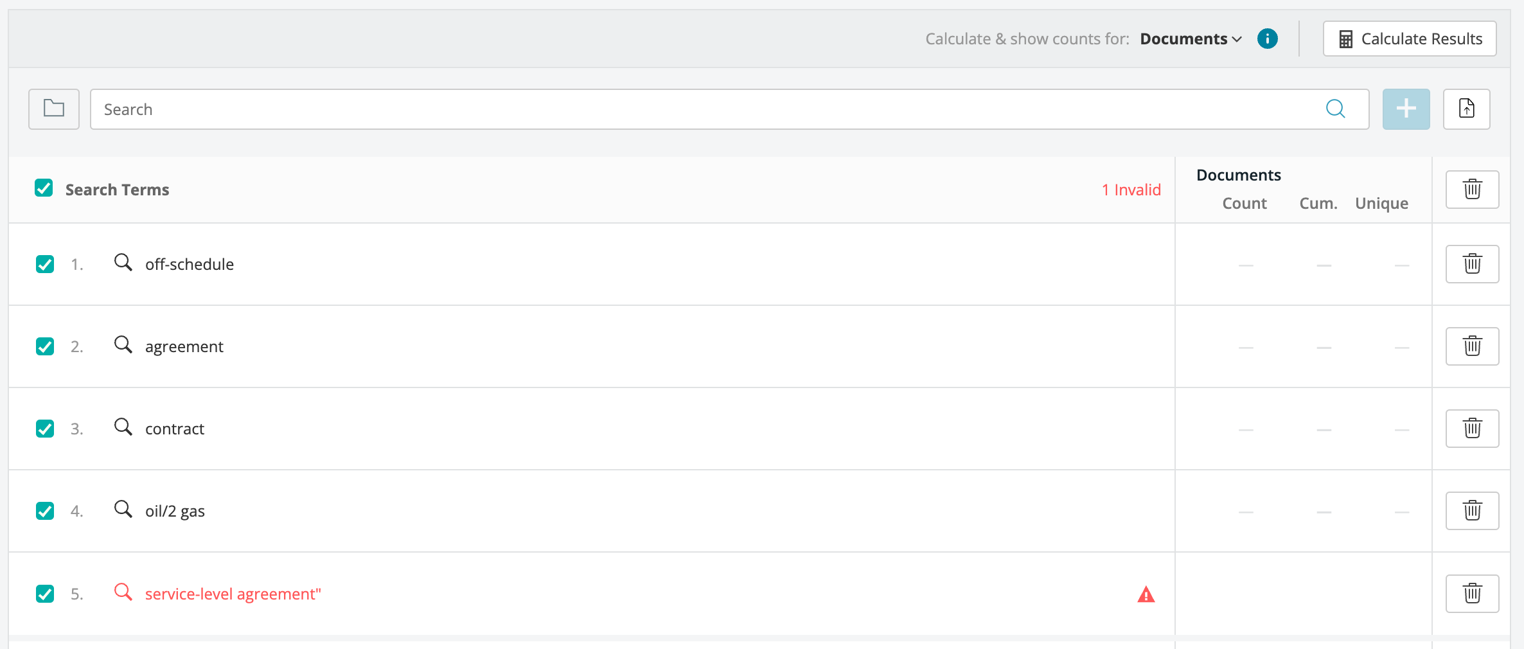Uncheck the agreement term checkbox
The width and height of the screenshot is (1524, 649).
click(45, 346)
